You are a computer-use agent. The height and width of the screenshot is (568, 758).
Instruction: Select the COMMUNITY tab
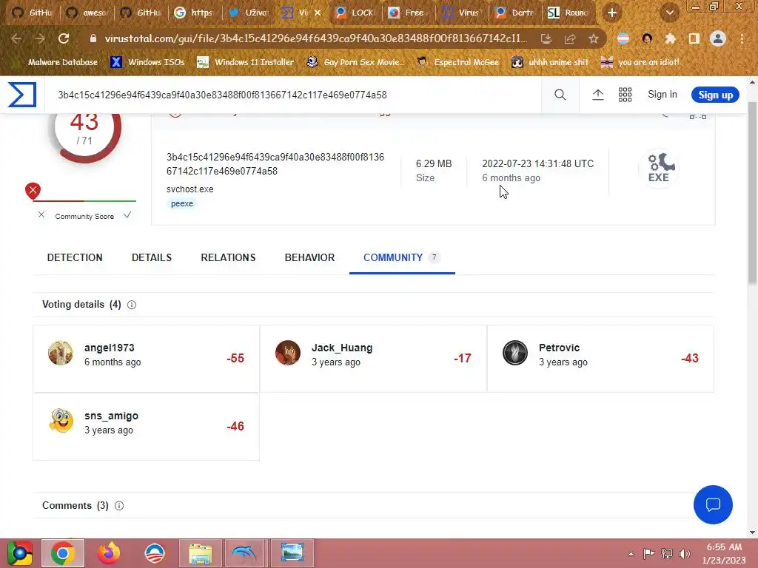click(x=402, y=257)
